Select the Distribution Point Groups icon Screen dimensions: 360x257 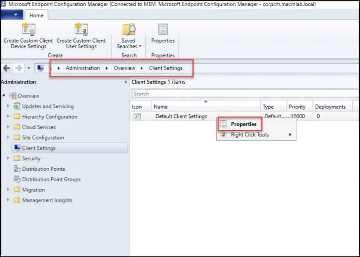tap(17, 179)
